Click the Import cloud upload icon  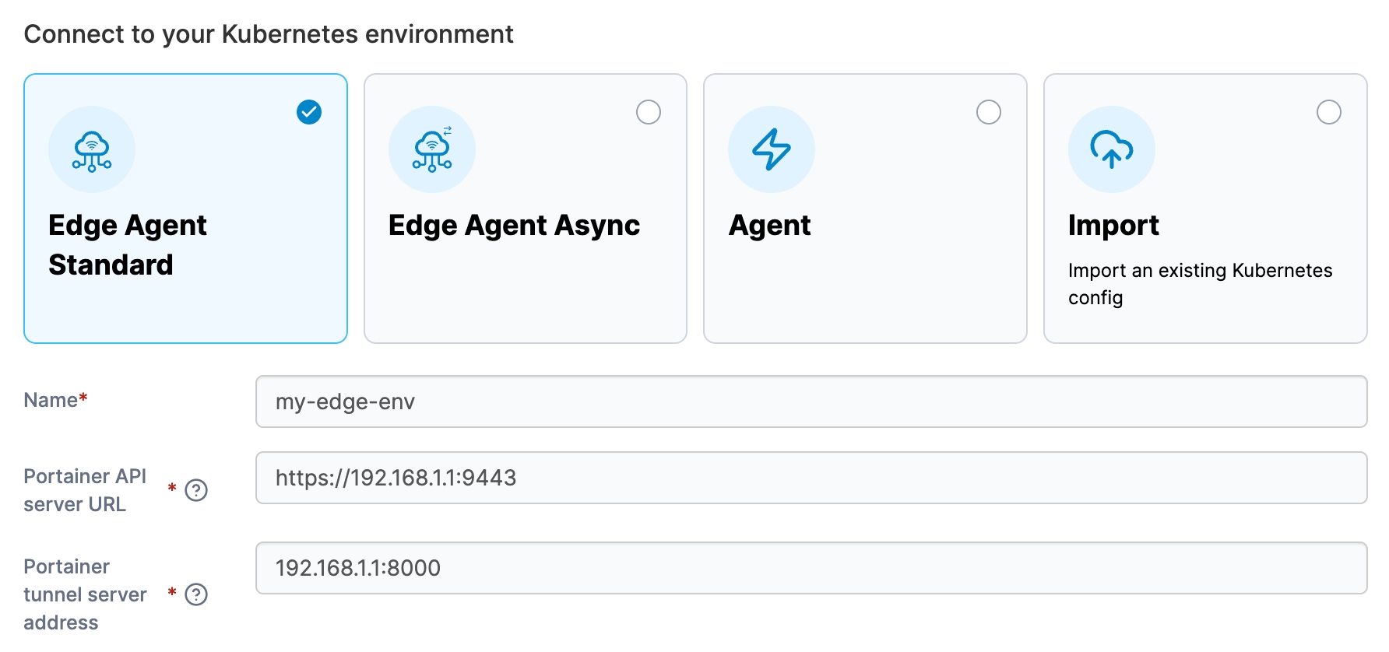click(1111, 149)
